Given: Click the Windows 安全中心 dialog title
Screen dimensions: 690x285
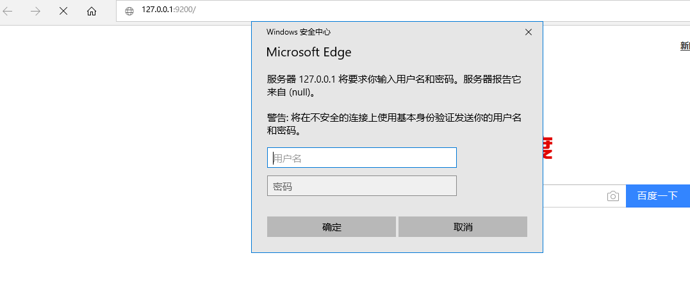Looking at the screenshot, I should tap(299, 32).
